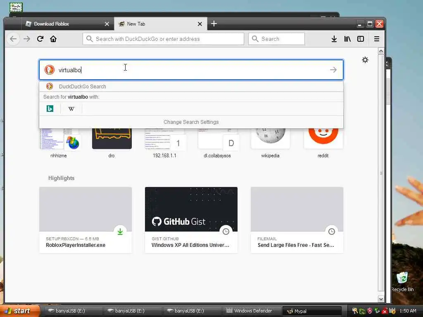Open the library bookshelf icon
This screenshot has height=317, width=423.
click(x=347, y=39)
